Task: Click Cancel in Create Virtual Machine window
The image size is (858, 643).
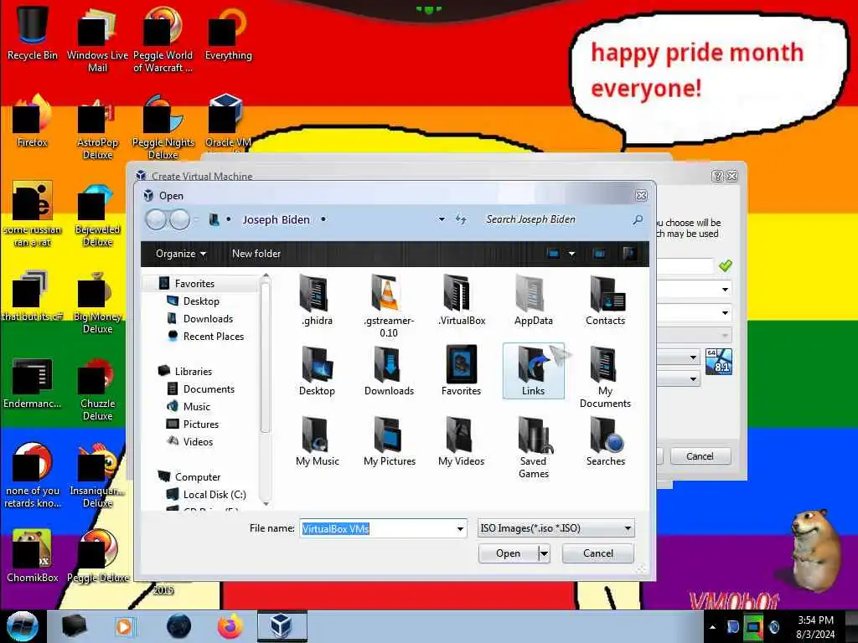Action: (x=700, y=456)
